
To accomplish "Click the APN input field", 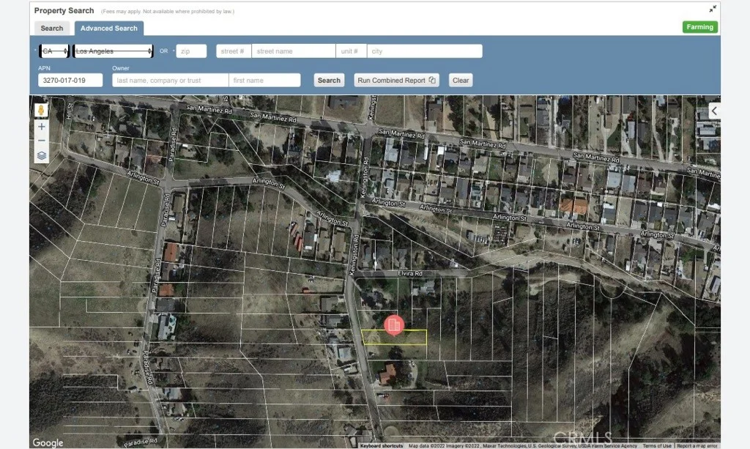I will pyautogui.click(x=70, y=81).
